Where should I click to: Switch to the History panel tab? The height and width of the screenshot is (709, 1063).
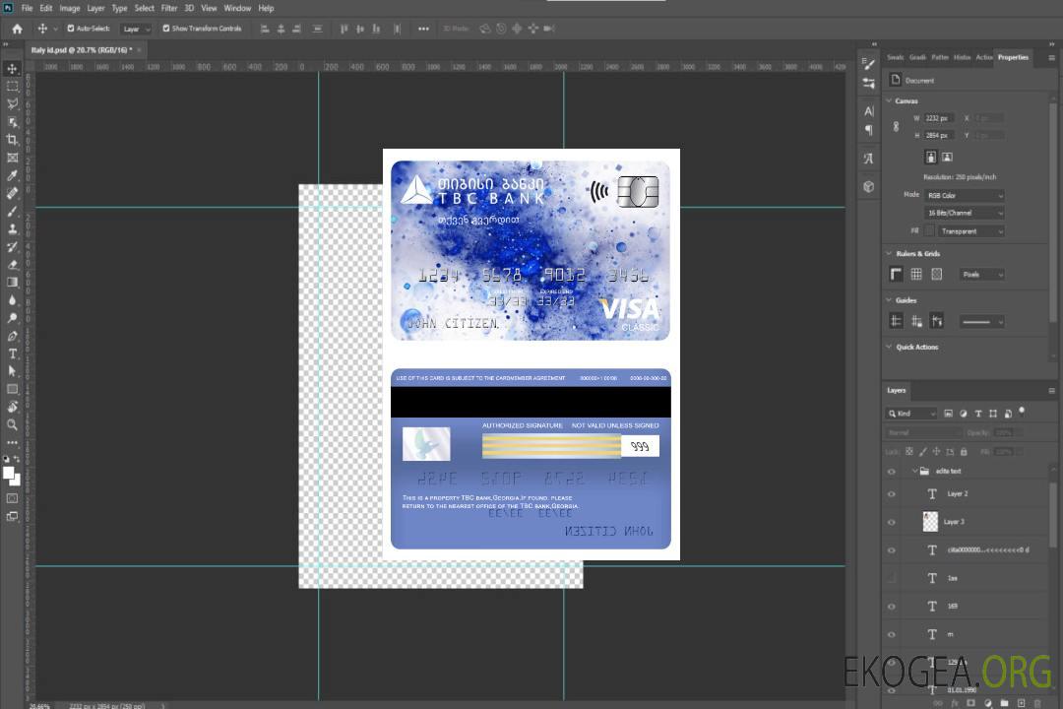[x=962, y=58]
